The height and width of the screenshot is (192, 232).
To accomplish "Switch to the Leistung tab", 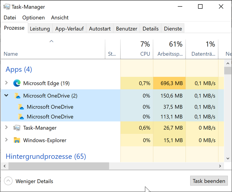I will [x=40, y=29].
